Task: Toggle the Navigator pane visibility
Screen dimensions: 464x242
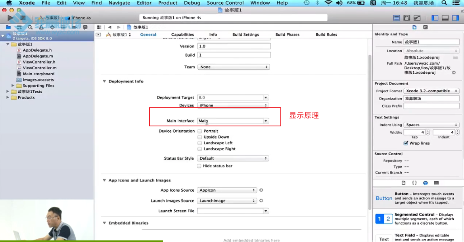Action: click(435, 18)
